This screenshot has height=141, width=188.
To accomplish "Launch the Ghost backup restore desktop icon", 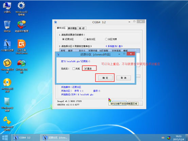I will (x=7, y=66).
